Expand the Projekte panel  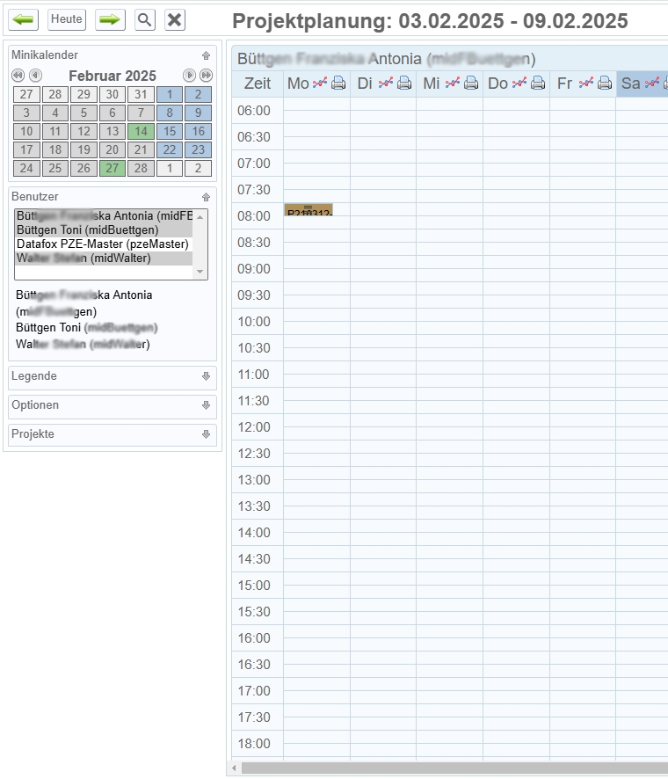[x=206, y=434]
